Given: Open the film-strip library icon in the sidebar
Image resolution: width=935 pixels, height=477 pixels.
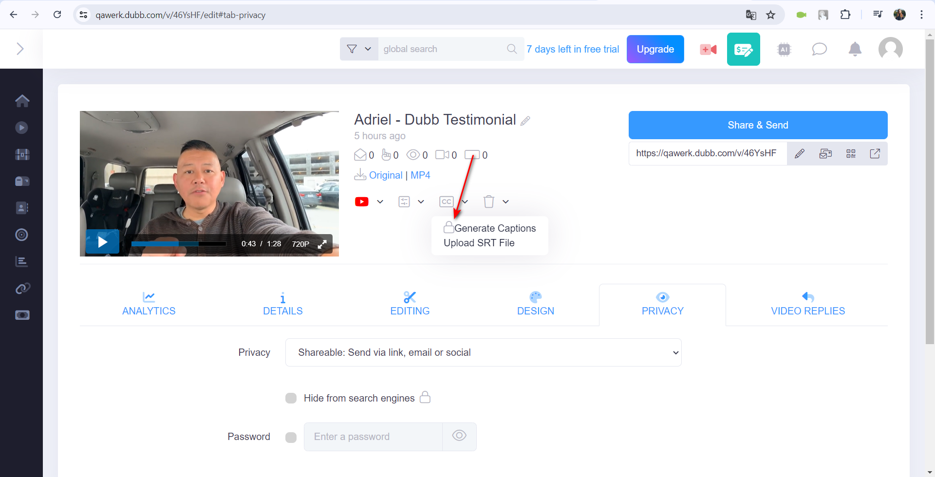Looking at the screenshot, I should [22, 154].
